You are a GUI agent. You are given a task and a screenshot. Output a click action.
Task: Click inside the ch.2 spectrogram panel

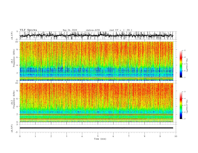96,102
